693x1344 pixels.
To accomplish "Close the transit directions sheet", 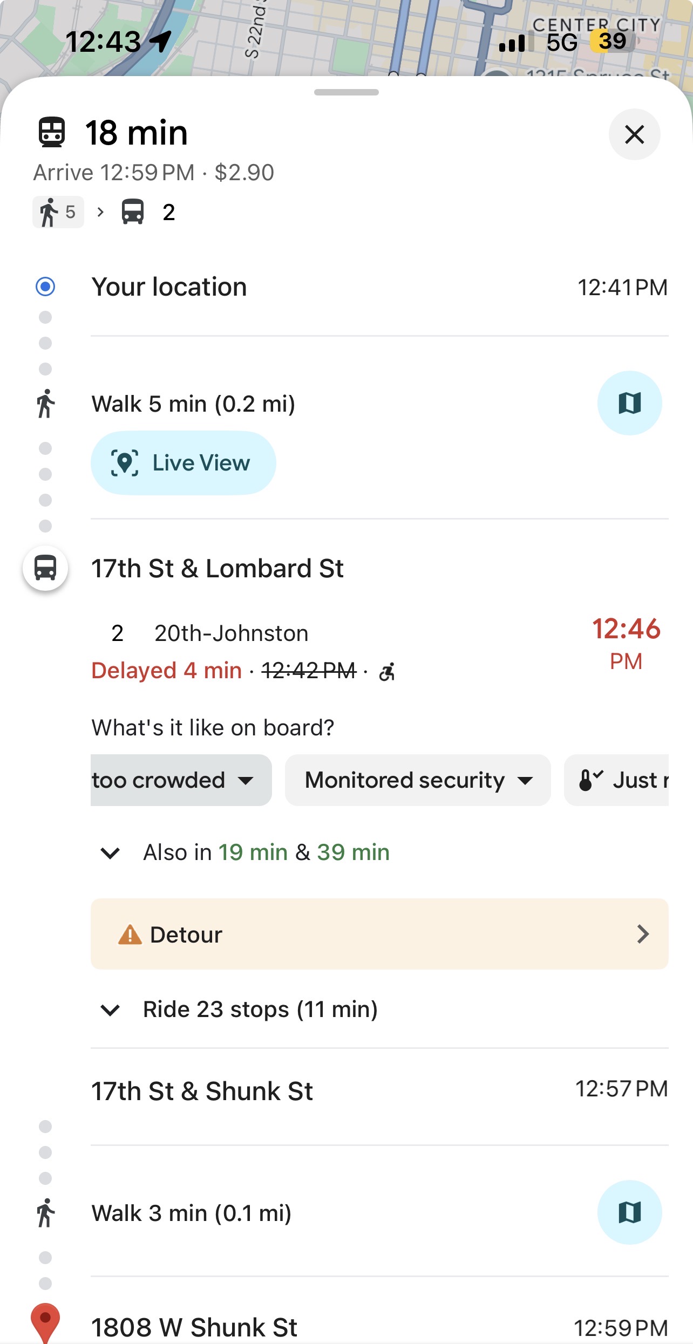I will point(634,134).
